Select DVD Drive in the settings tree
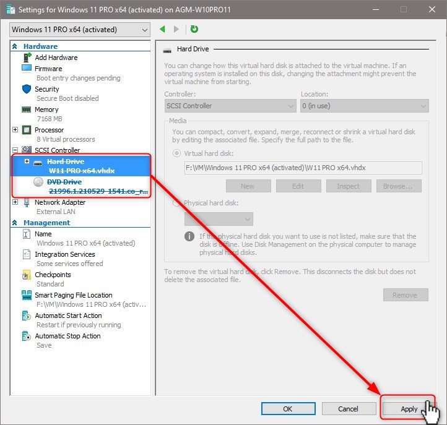 (64, 182)
